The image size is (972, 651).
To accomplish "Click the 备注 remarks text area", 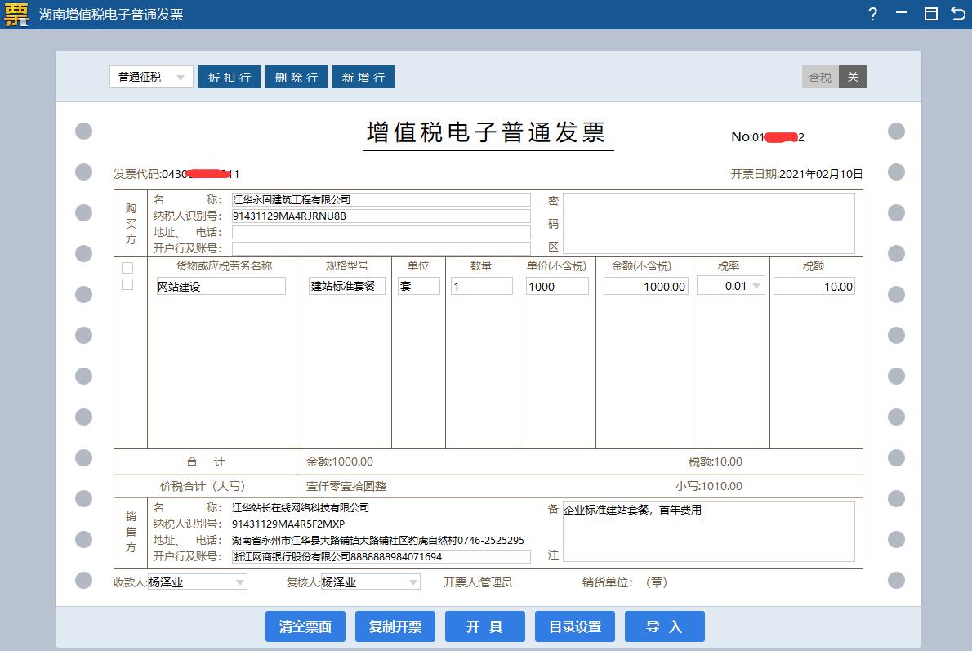I will coord(708,532).
